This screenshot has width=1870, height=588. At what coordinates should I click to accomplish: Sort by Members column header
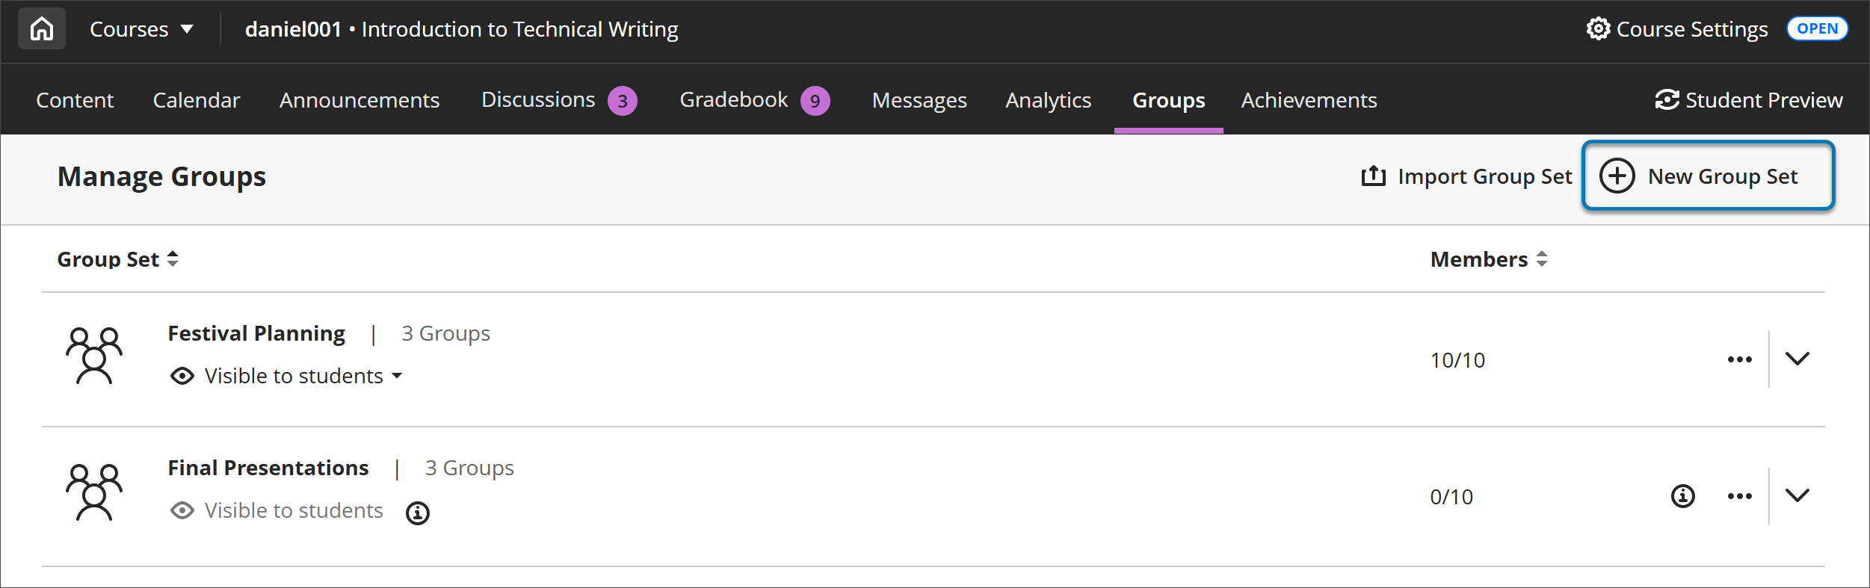coord(1487,259)
